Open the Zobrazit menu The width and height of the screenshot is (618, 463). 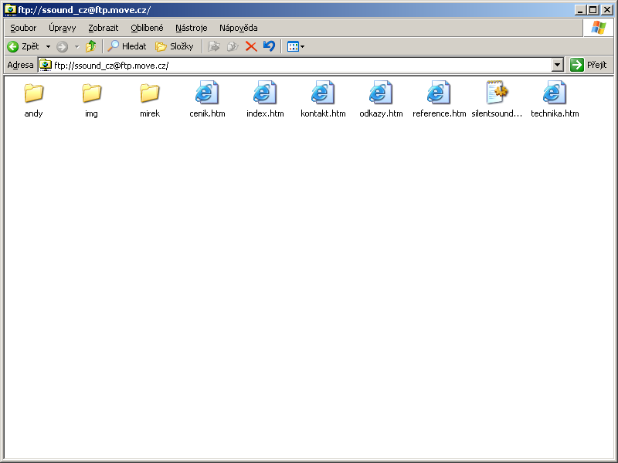pos(104,28)
